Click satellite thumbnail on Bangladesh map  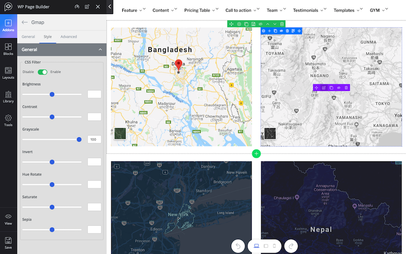(x=120, y=133)
